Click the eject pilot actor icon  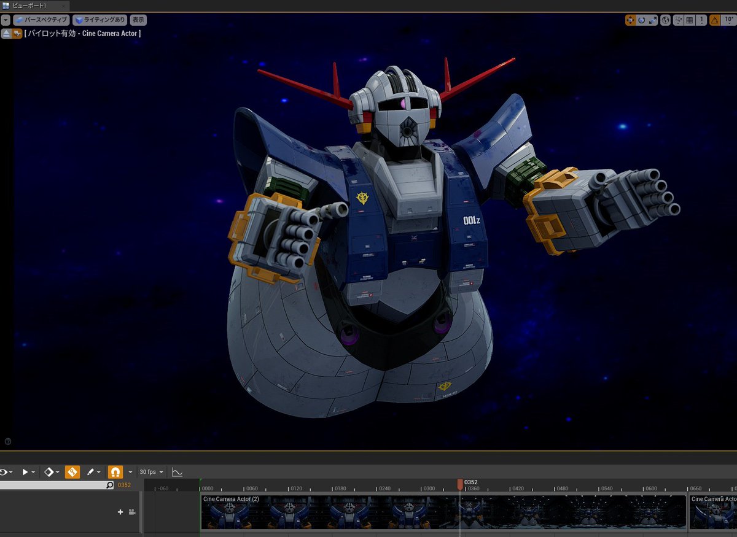point(6,34)
